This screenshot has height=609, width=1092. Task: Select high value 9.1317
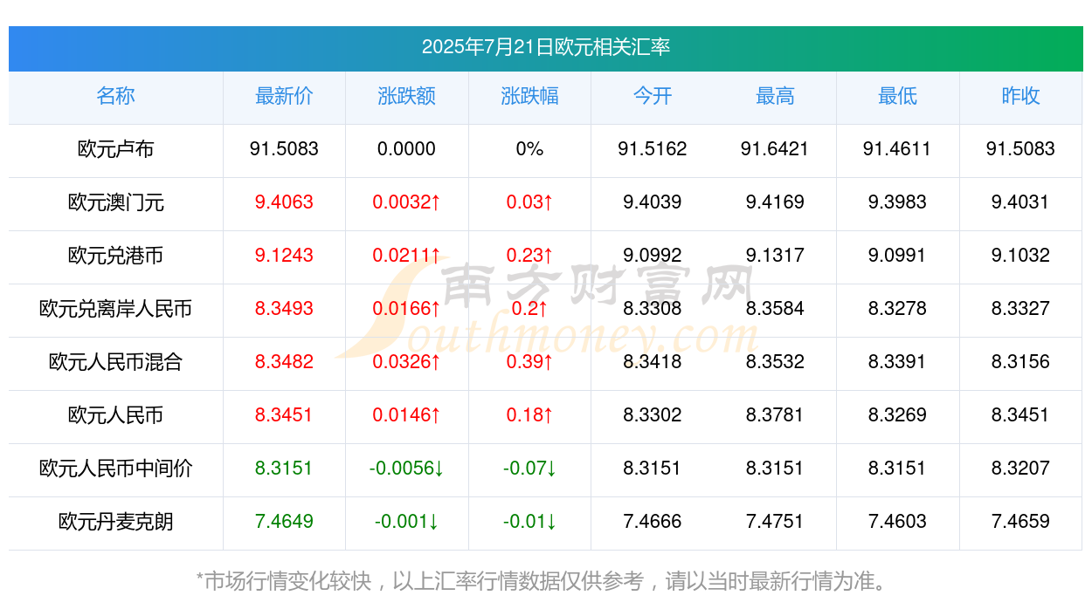point(775,256)
